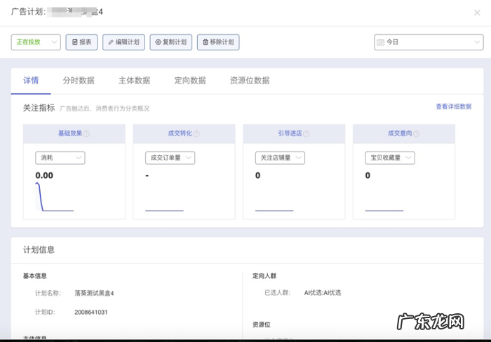Open the 宝贝收藏量 metric dropdown
This screenshot has height=342, width=491.
pos(390,158)
